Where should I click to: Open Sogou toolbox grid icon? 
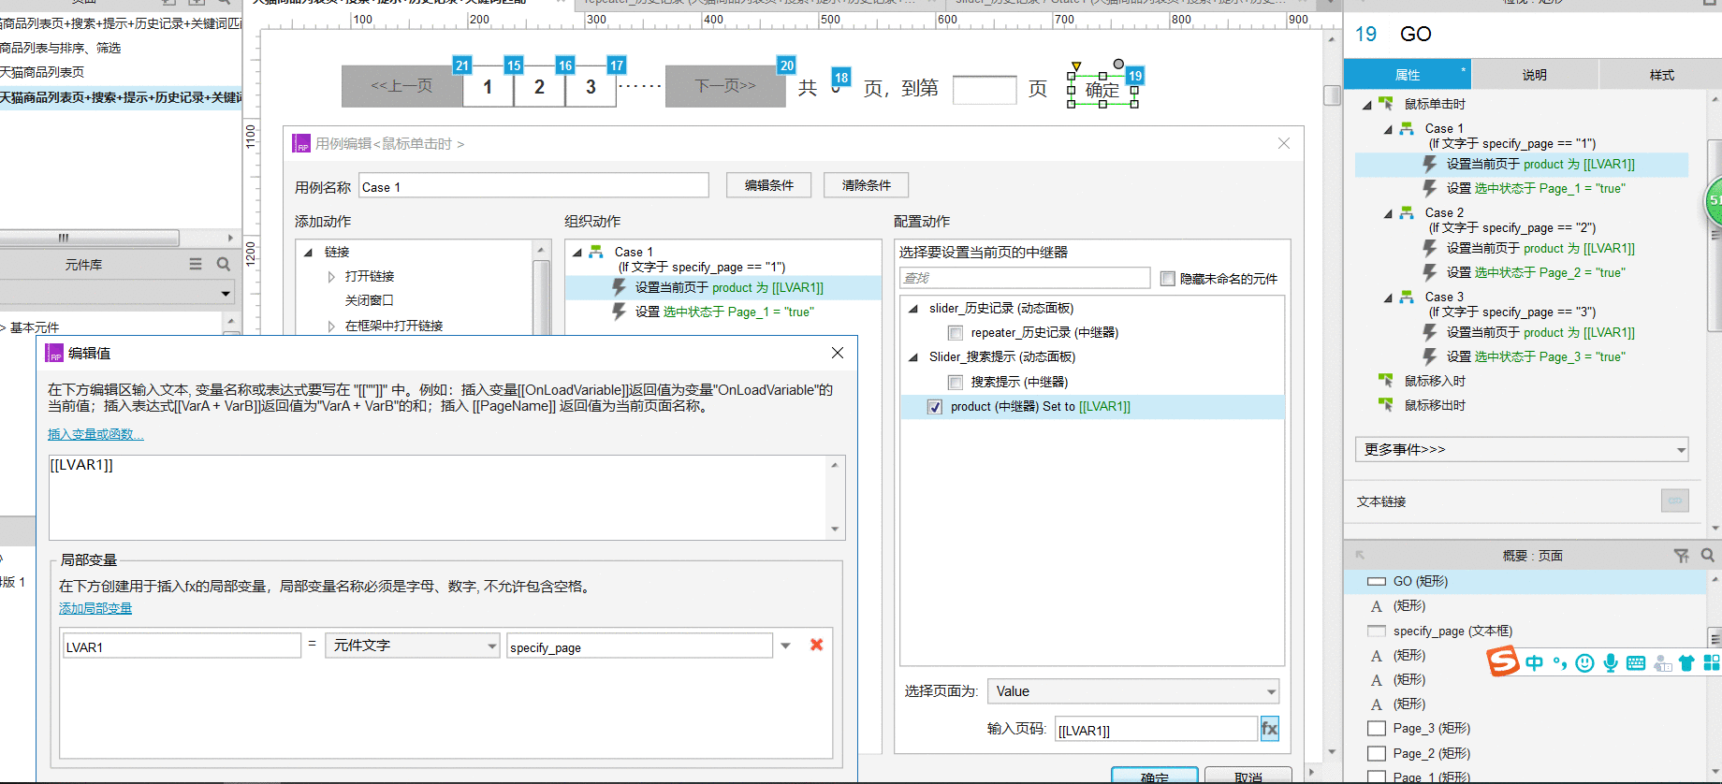tap(1712, 663)
